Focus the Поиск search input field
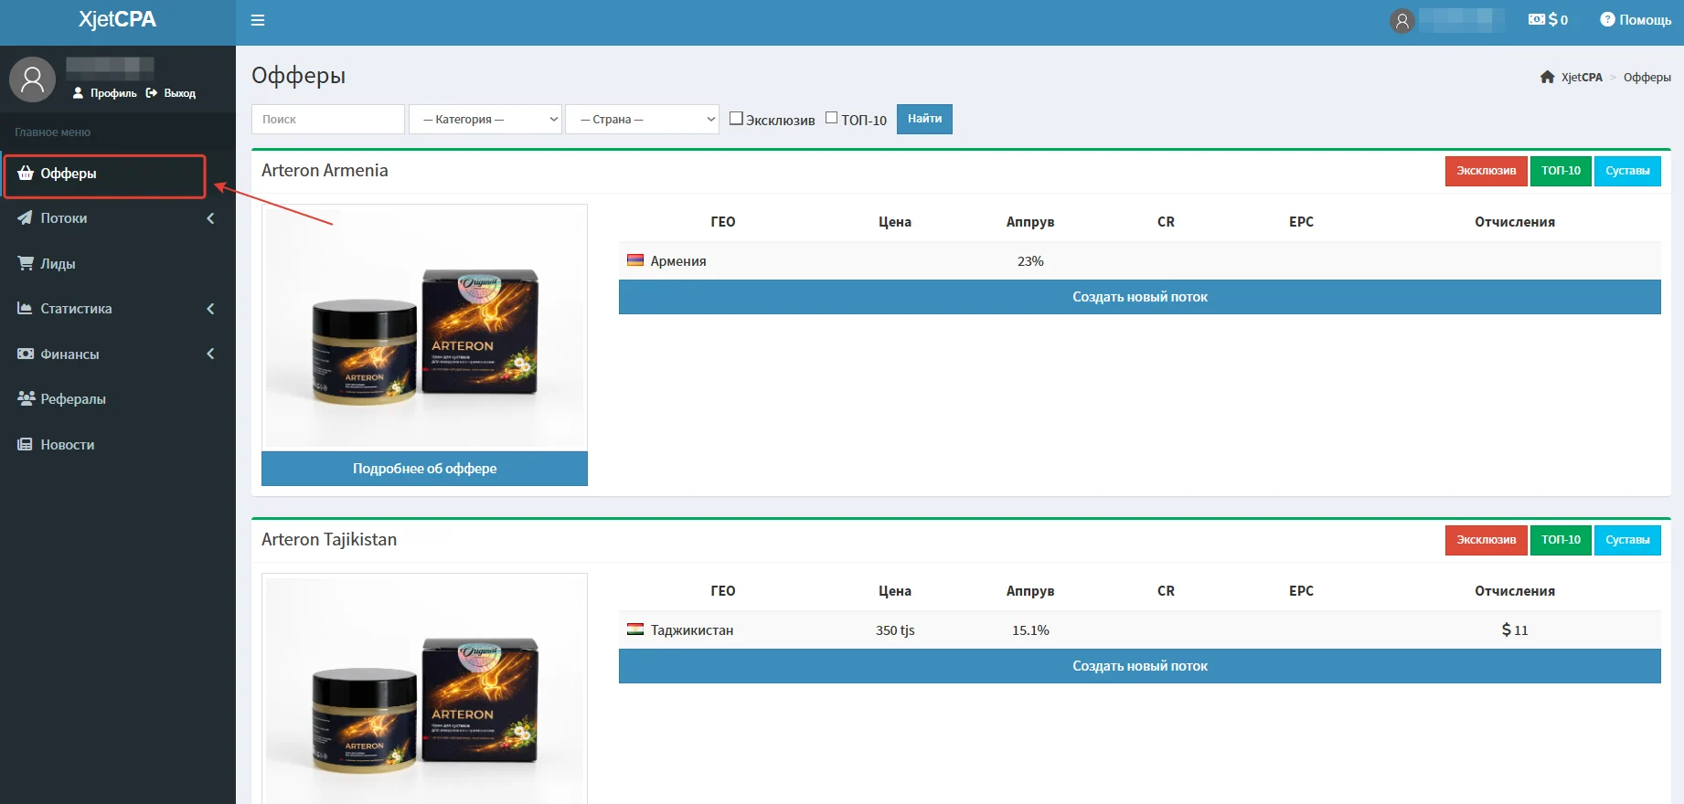This screenshot has height=804, width=1684. click(x=328, y=119)
